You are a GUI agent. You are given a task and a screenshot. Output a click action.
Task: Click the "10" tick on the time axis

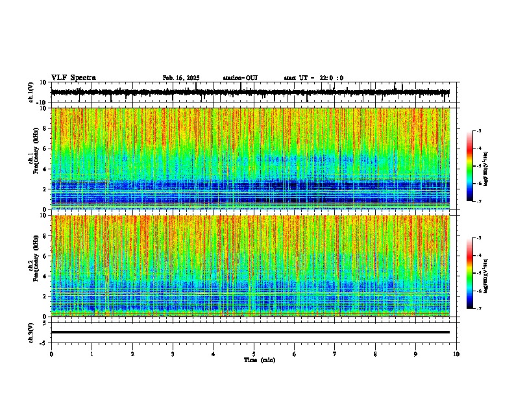pos(456,354)
